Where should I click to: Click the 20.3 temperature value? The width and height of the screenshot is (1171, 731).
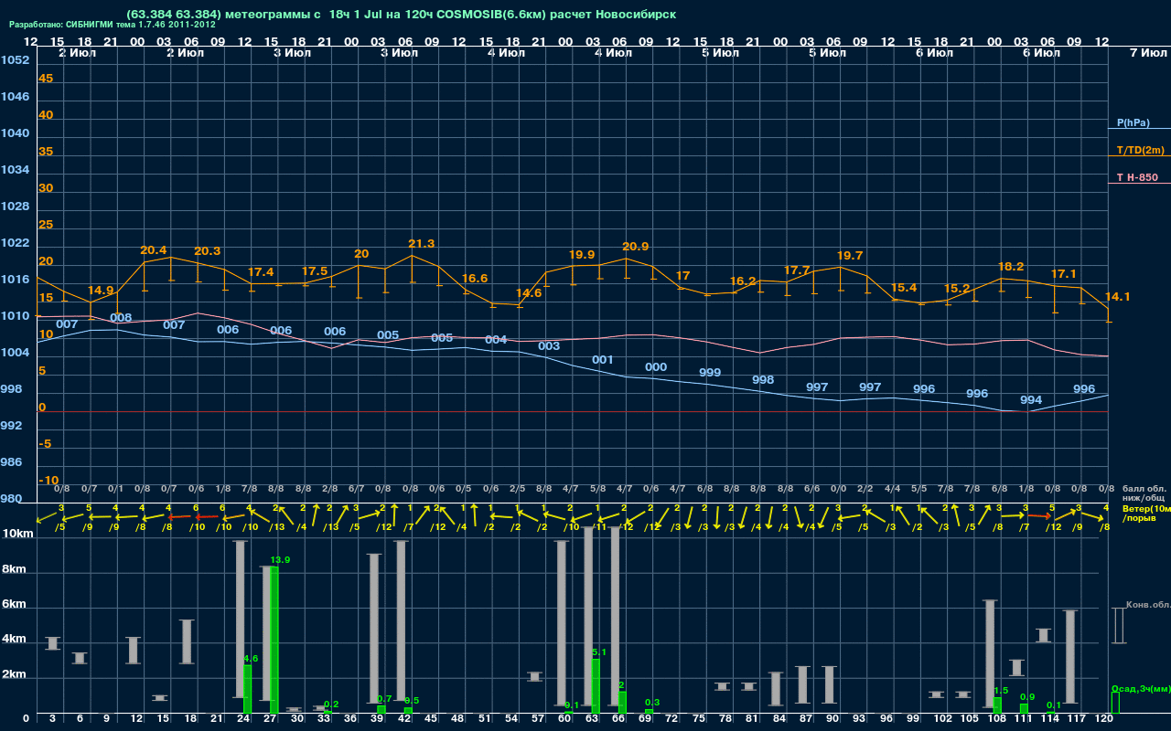pos(207,251)
